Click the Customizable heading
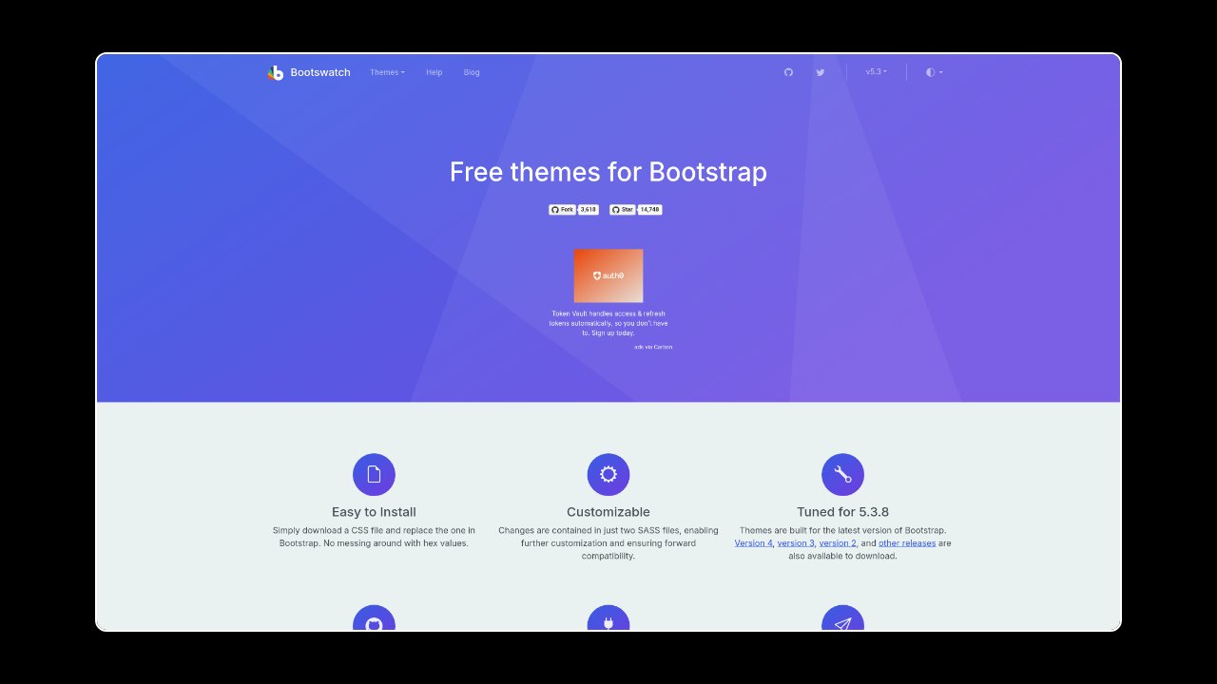 608,512
